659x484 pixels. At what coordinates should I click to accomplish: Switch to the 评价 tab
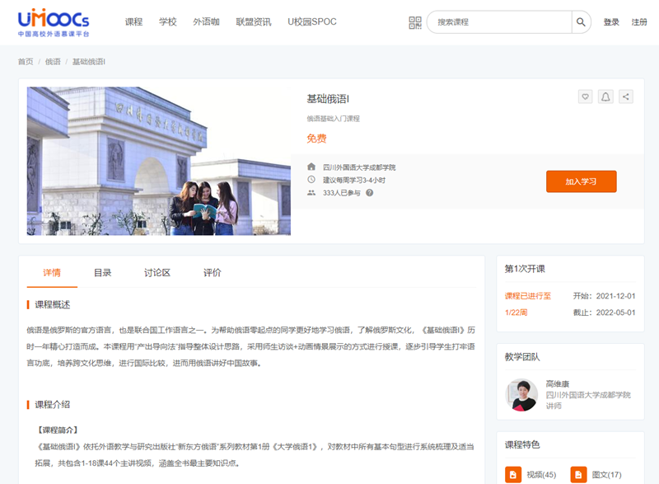click(x=212, y=273)
